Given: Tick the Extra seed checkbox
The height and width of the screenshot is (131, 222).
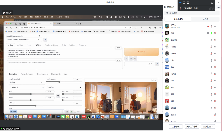Looking at the screenshot, I should 75,112.
